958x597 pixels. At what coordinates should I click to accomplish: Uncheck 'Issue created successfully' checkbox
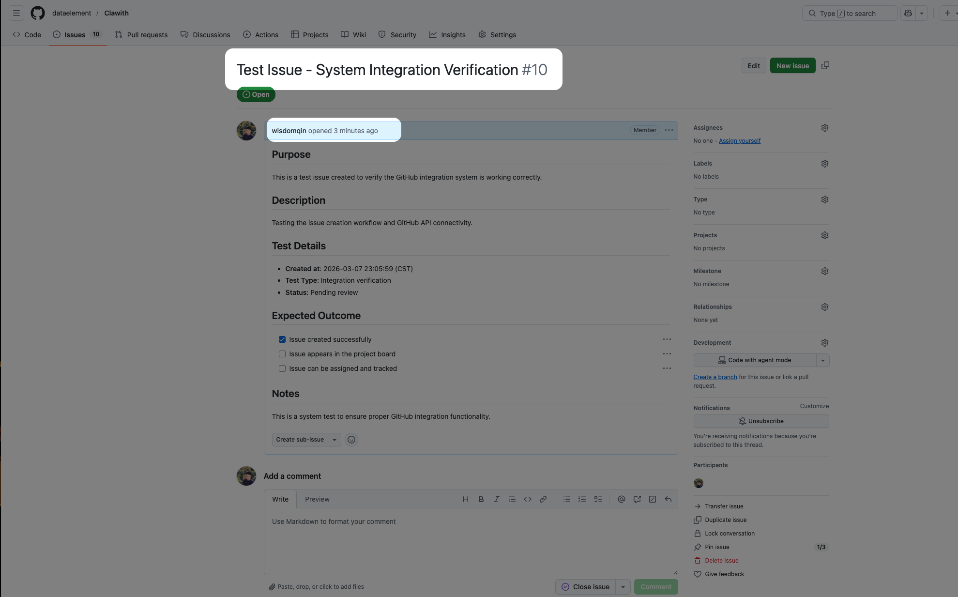(282, 339)
